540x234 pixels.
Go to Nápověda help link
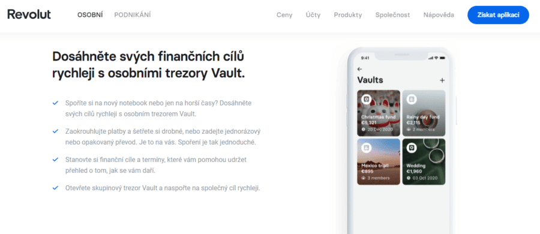coord(439,15)
